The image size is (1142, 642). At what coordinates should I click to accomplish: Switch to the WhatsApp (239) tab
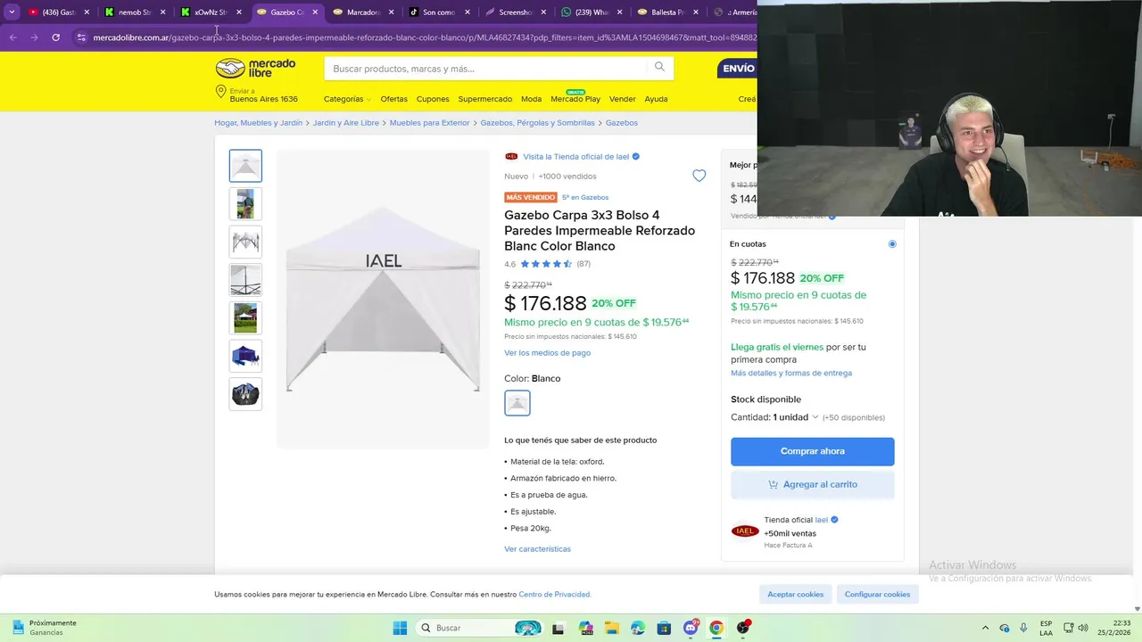[x=592, y=12]
